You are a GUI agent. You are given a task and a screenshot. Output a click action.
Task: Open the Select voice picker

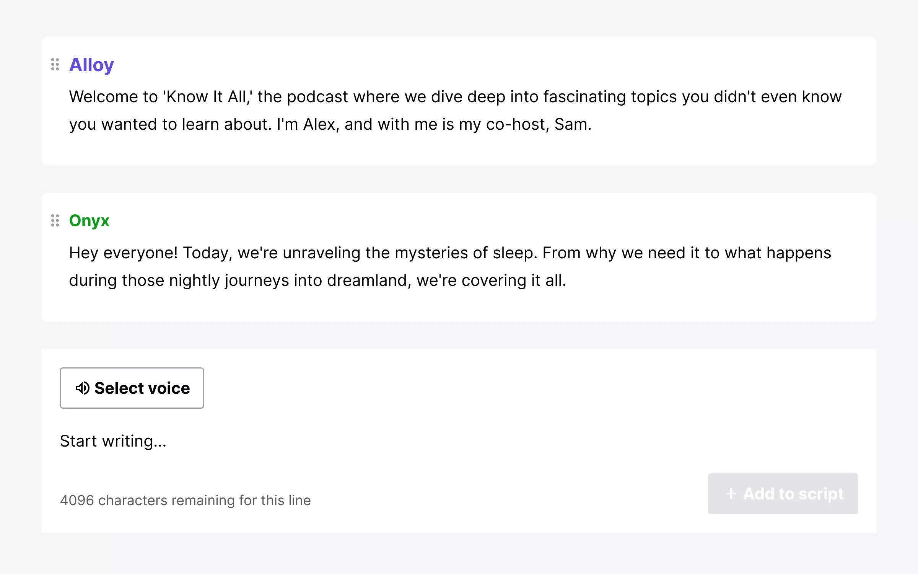pos(132,388)
